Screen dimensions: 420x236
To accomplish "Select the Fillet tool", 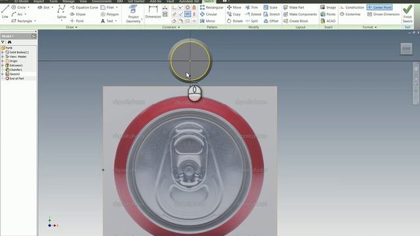I will pos(108,7).
